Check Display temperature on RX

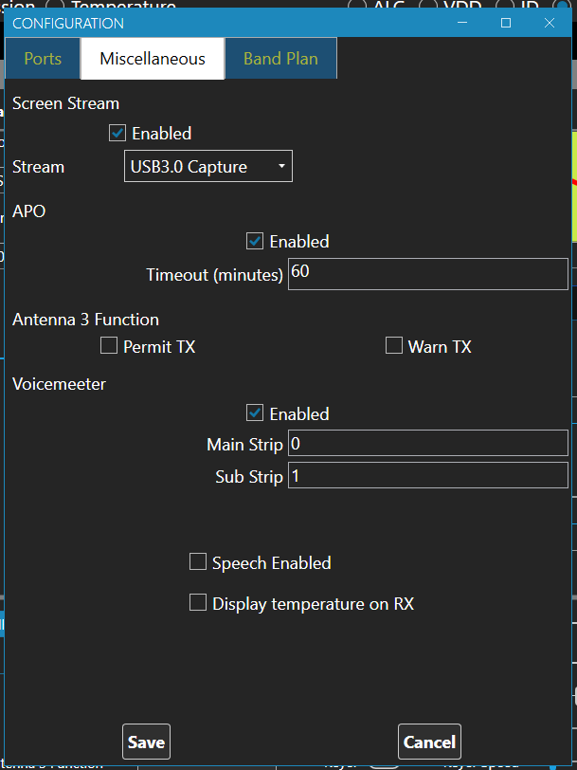[x=198, y=602]
